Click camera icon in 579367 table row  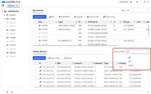point(40,41)
